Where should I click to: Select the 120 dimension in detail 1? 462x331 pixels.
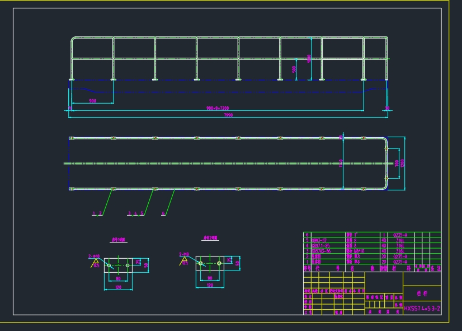click(118, 287)
